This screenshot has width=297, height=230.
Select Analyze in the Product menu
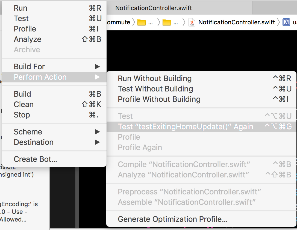(54, 39)
